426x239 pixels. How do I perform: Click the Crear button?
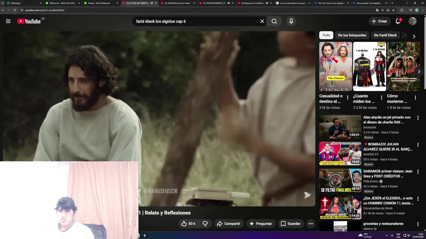click(x=379, y=21)
